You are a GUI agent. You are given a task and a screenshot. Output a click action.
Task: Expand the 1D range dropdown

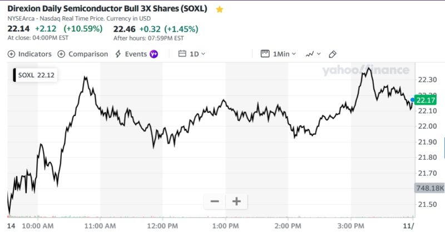pyautogui.click(x=197, y=54)
